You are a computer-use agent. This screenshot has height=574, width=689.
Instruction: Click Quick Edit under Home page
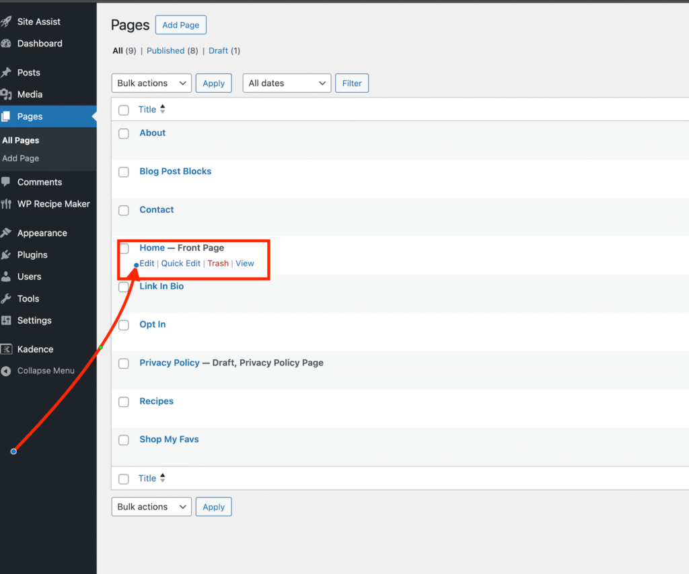pyautogui.click(x=181, y=264)
